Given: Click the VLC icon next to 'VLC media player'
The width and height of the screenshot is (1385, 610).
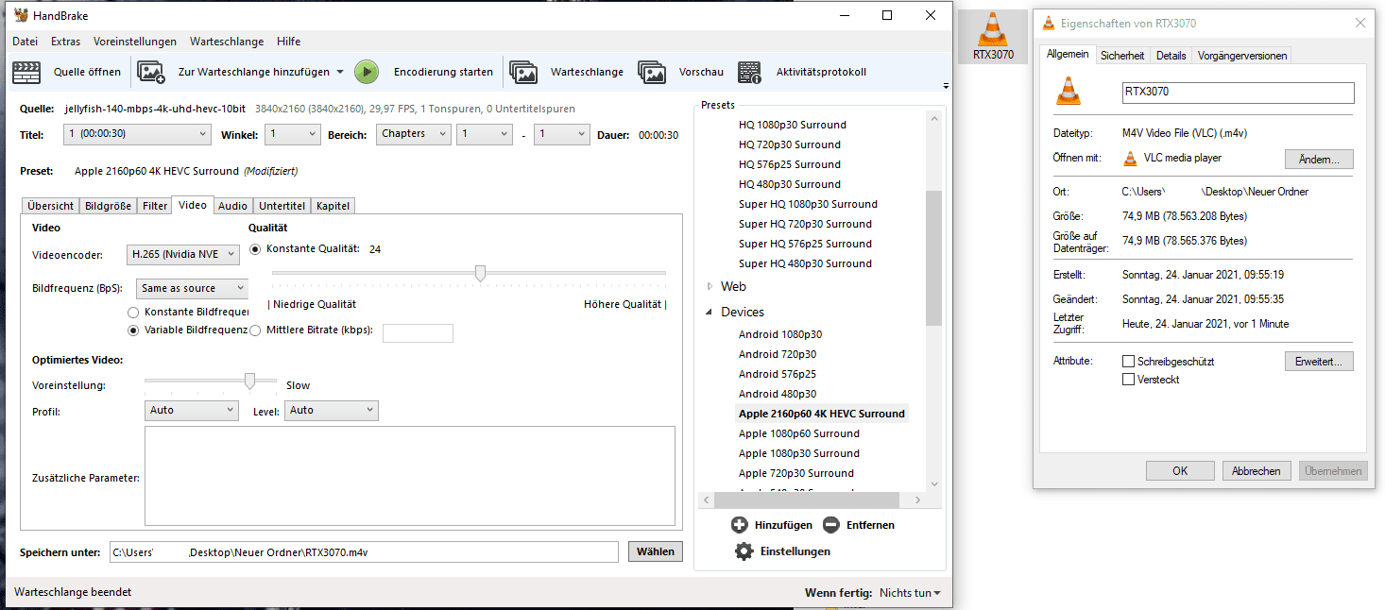Looking at the screenshot, I should (1129, 158).
